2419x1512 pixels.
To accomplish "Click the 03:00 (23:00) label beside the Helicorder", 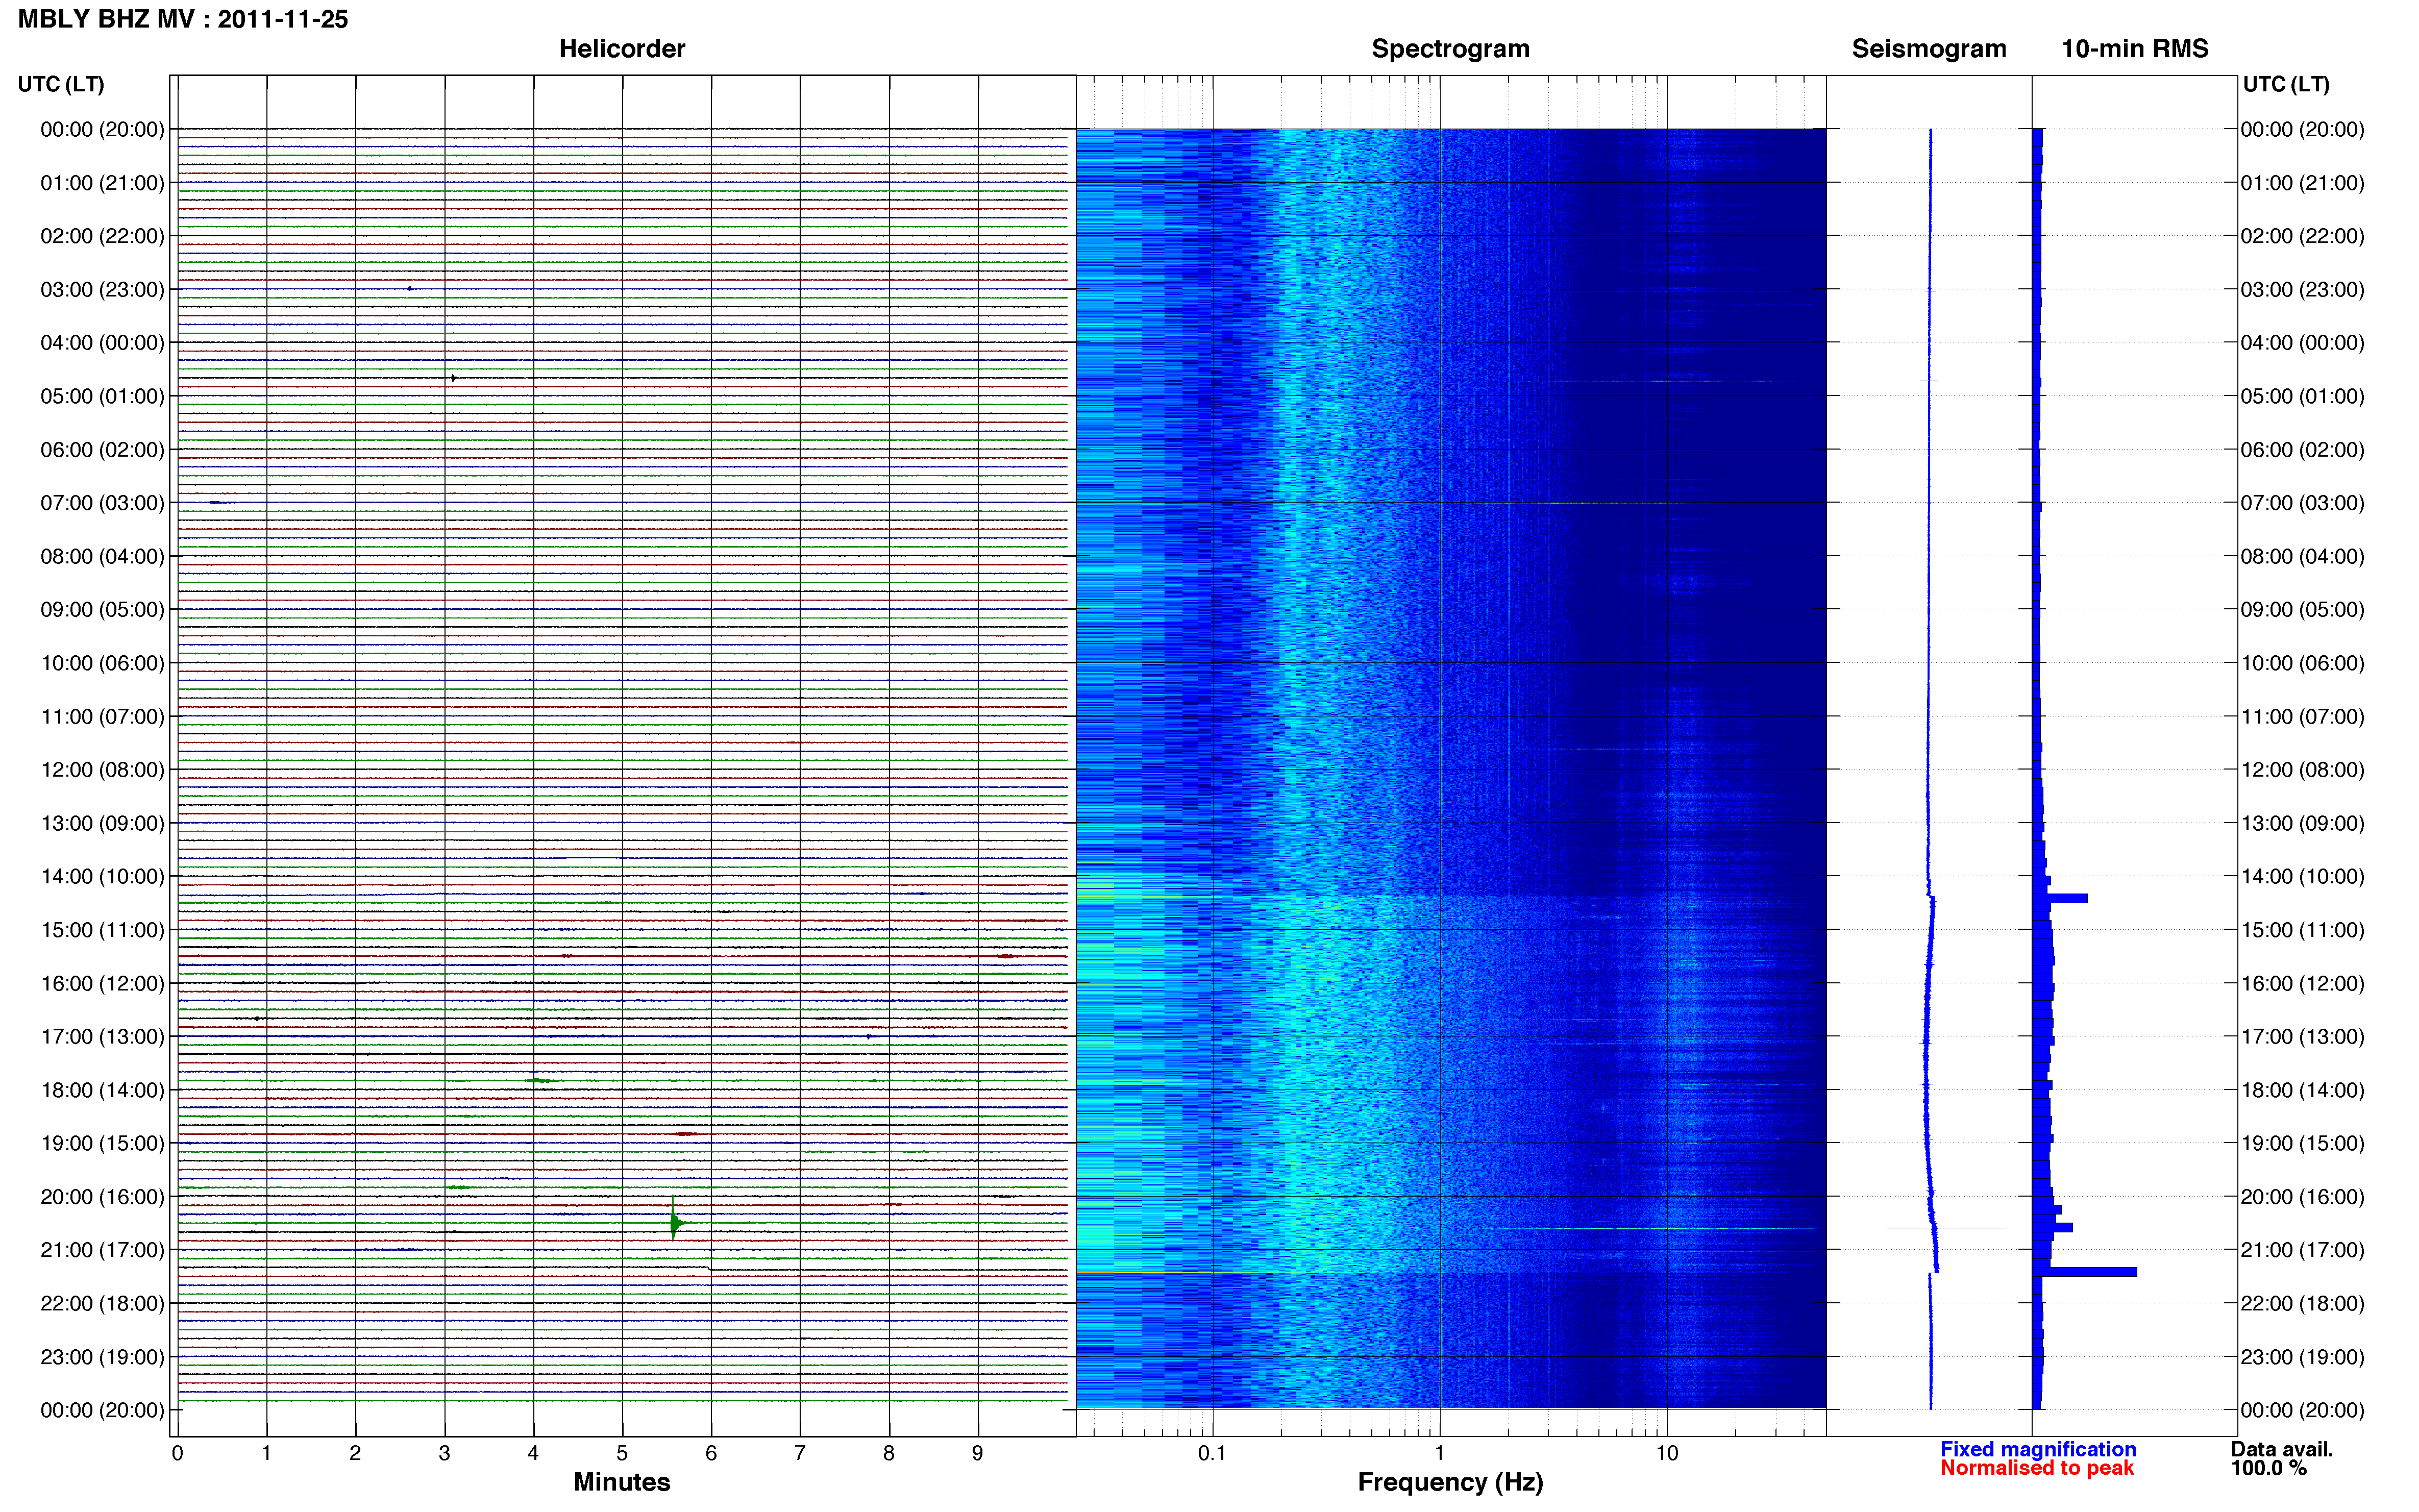I will tap(102, 290).
